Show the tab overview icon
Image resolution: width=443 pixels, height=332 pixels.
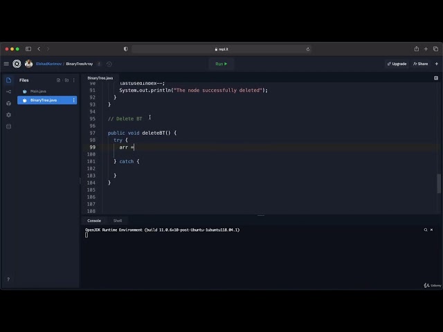point(435,49)
